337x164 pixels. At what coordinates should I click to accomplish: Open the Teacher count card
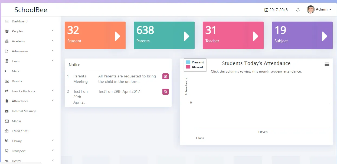[233, 35]
